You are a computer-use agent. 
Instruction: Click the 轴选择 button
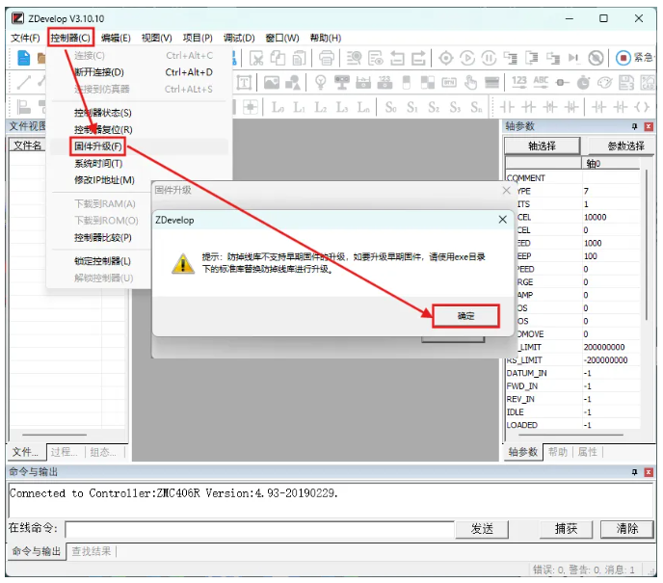tap(543, 146)
